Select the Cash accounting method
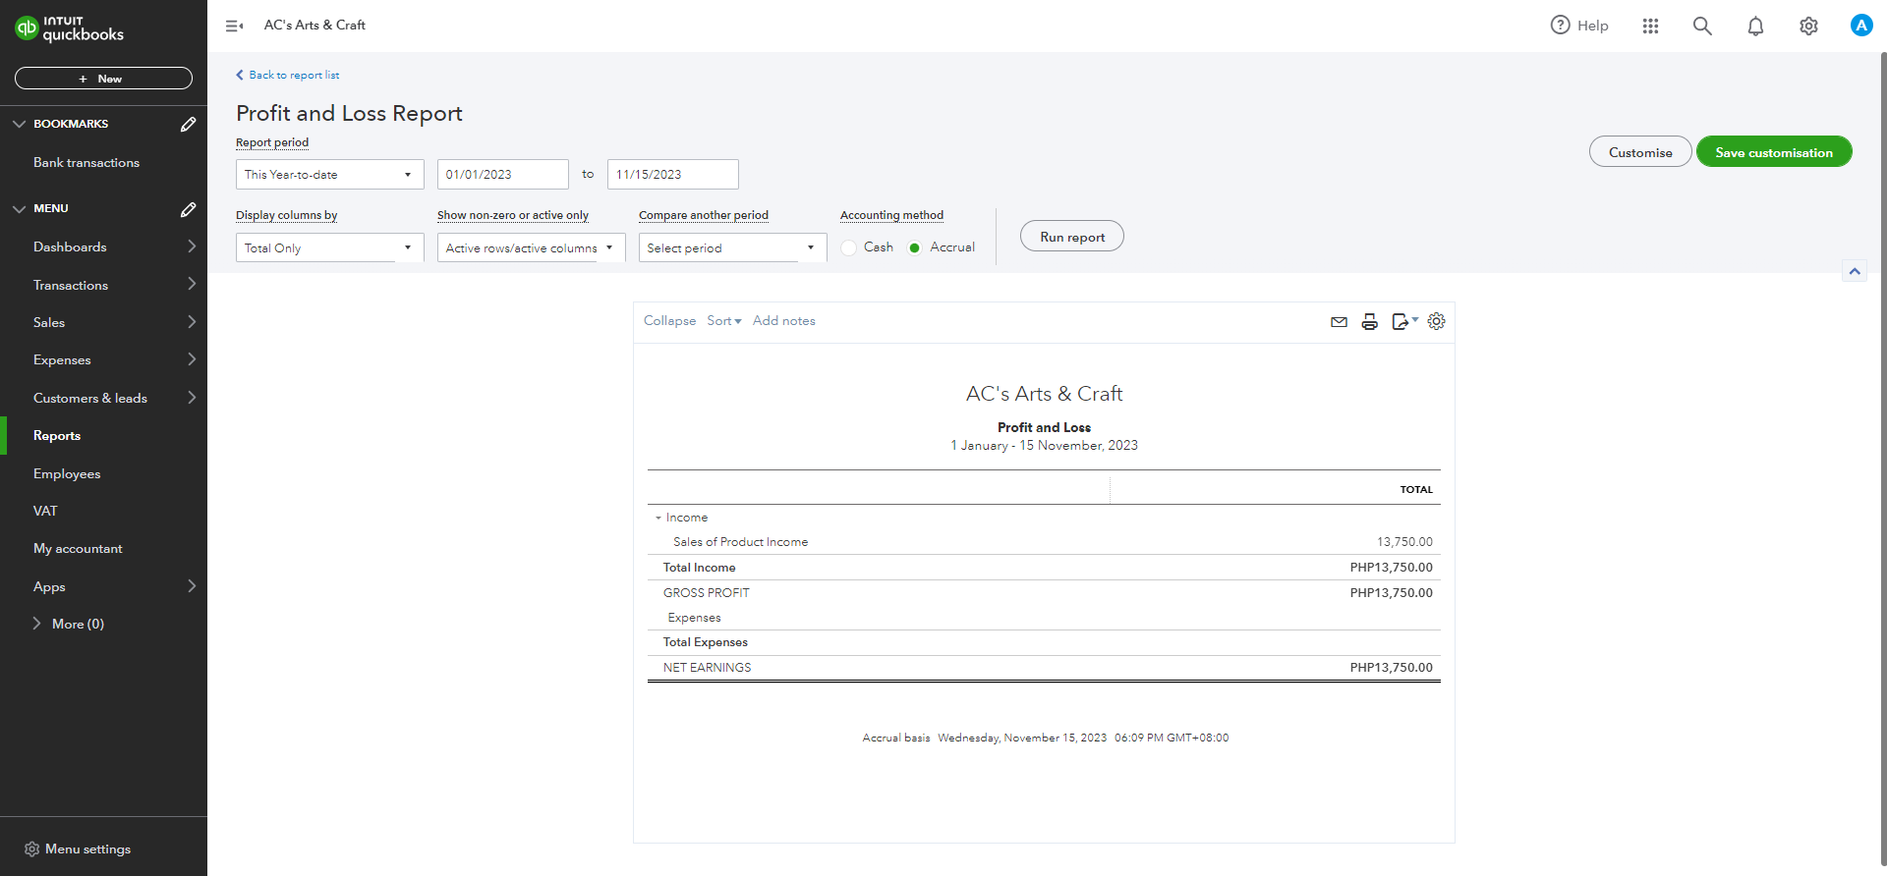Screen dimensions: 1887x876 pos(849,248)
